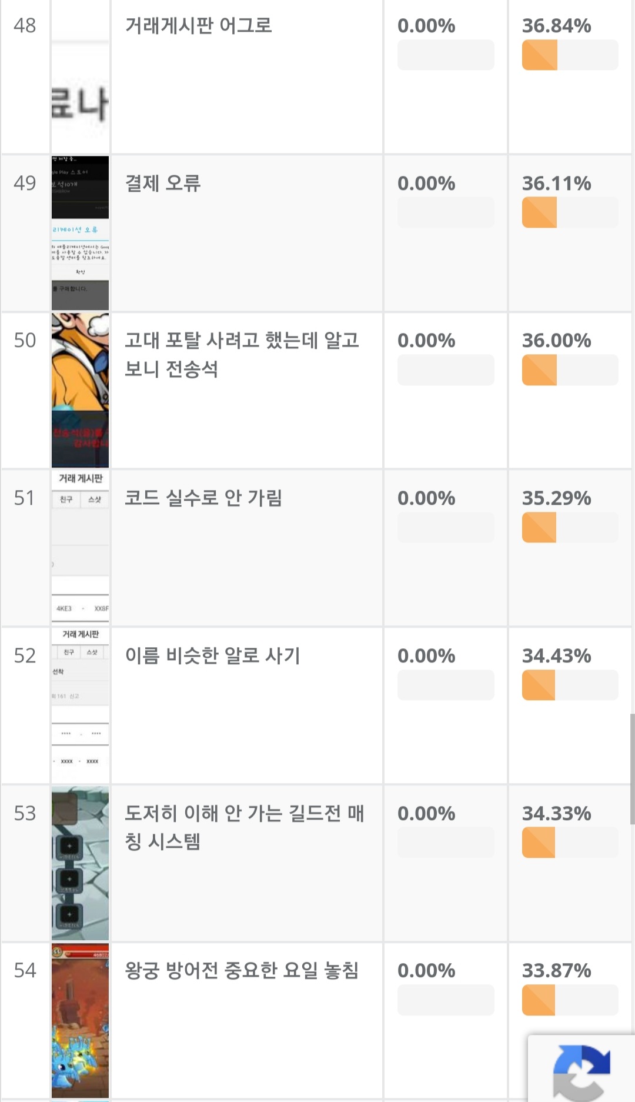
Task: View the cartoon character thumbnail in row 50
Action: point(80,390)
